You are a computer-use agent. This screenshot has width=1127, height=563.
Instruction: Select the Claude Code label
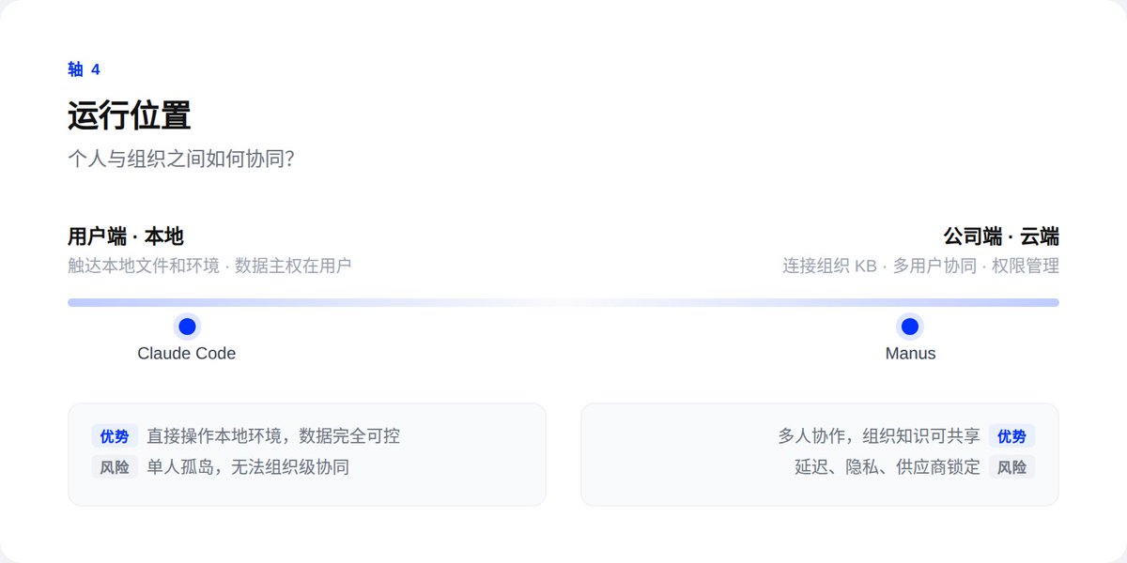click(186, 354)
